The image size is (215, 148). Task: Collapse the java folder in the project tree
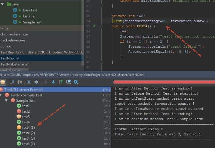coord(2,4)
